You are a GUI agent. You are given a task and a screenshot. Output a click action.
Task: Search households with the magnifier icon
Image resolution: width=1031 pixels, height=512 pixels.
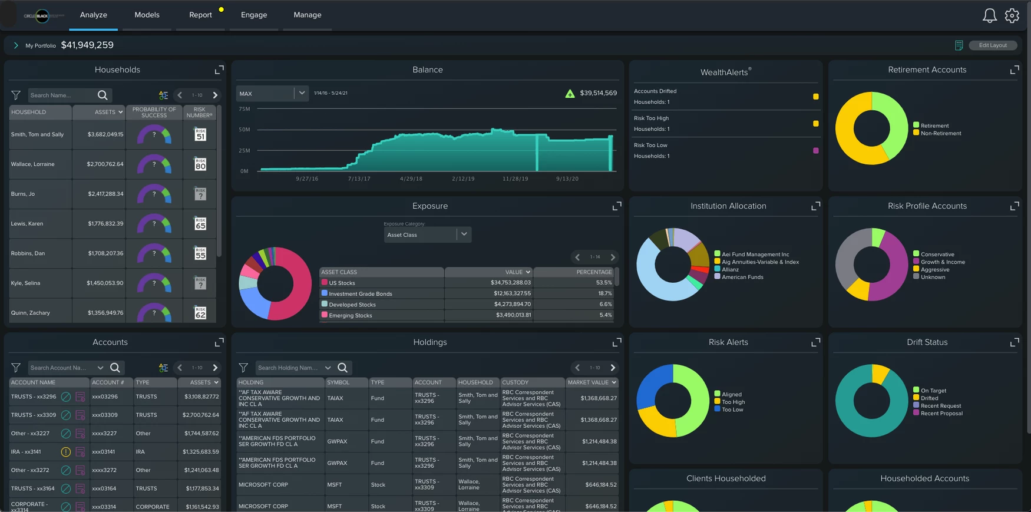point(103,95)
